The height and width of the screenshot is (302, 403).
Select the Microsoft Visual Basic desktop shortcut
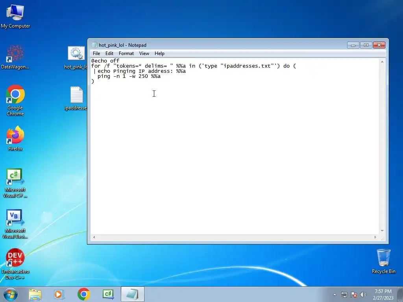[x=15, y=224]
